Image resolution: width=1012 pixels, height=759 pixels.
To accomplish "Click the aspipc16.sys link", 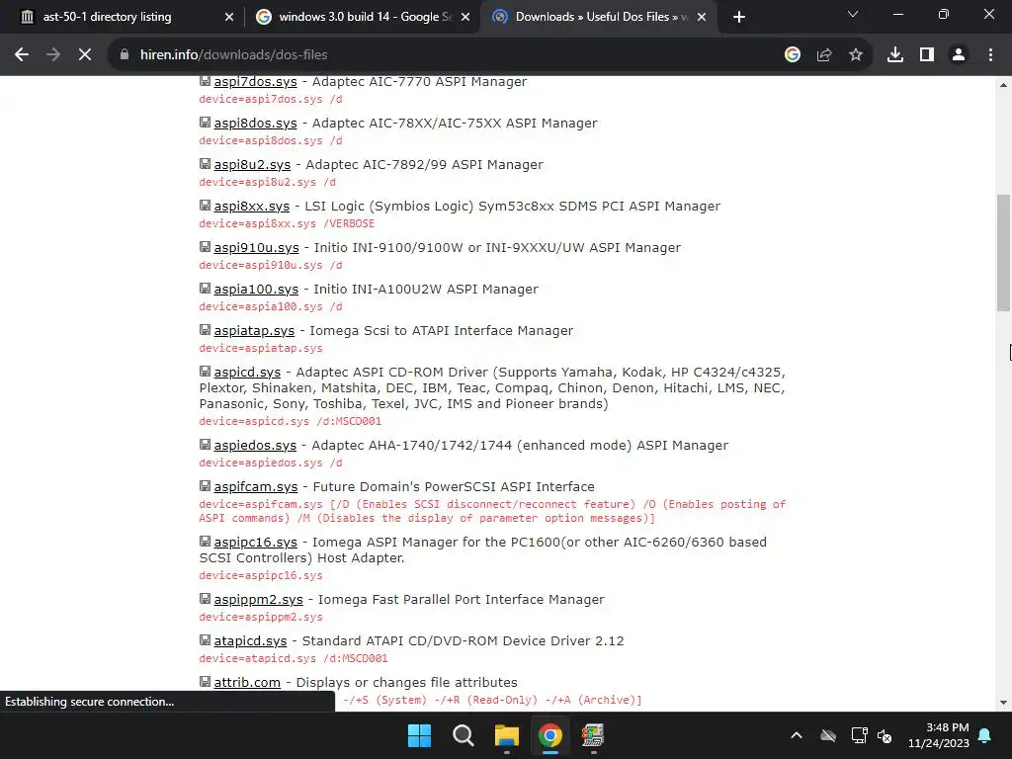I will click(256, 543).
